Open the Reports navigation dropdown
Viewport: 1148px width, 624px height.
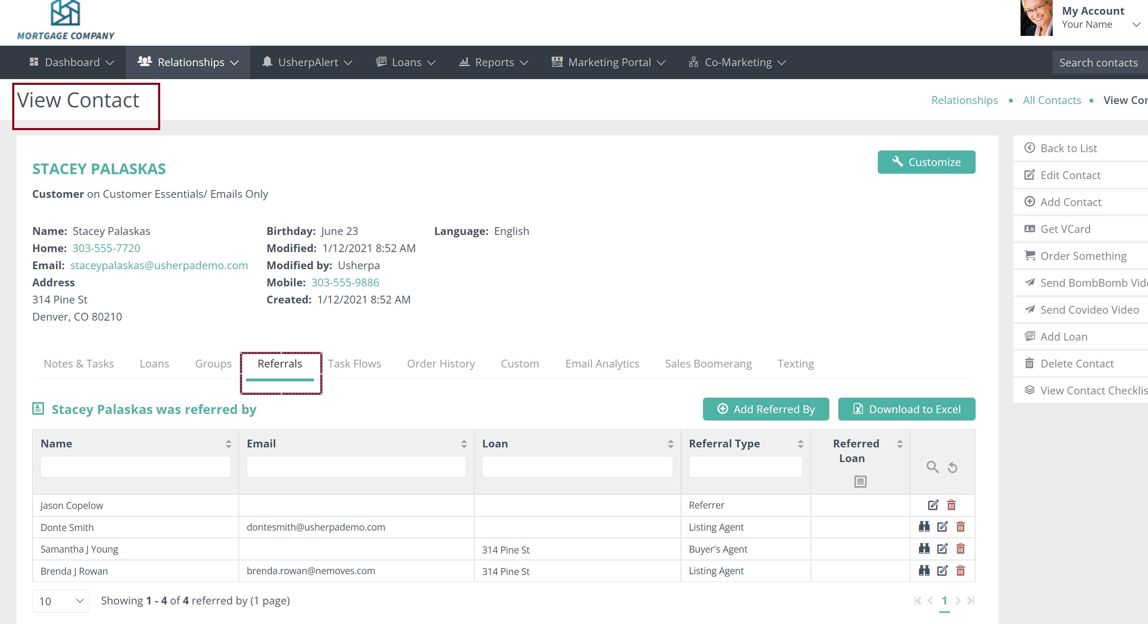[494, 62]
